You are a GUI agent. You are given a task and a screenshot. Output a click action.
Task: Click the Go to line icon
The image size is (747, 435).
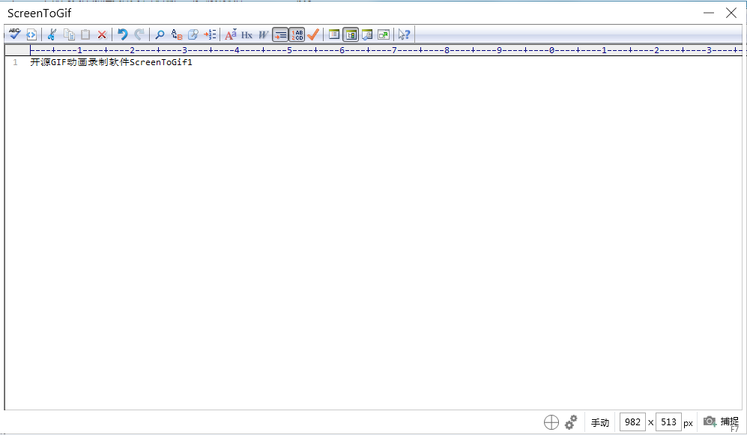[210, 34]
